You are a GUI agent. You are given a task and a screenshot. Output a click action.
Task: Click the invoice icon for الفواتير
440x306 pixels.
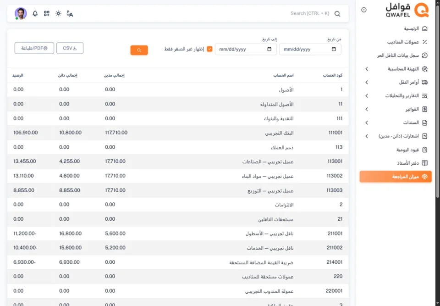point(424,109)
